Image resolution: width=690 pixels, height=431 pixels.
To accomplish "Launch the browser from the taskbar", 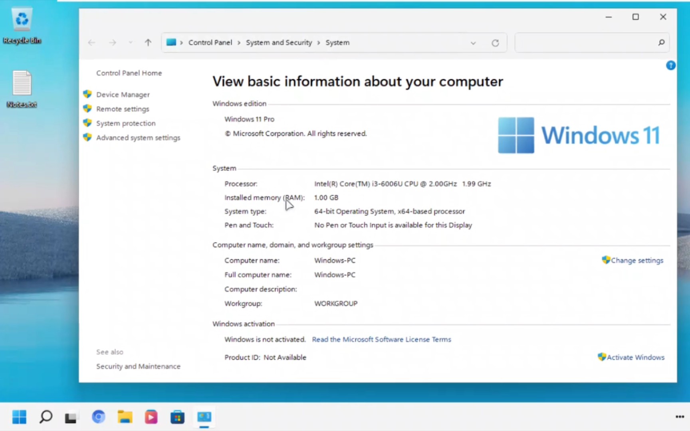I will tap(98, 417).
